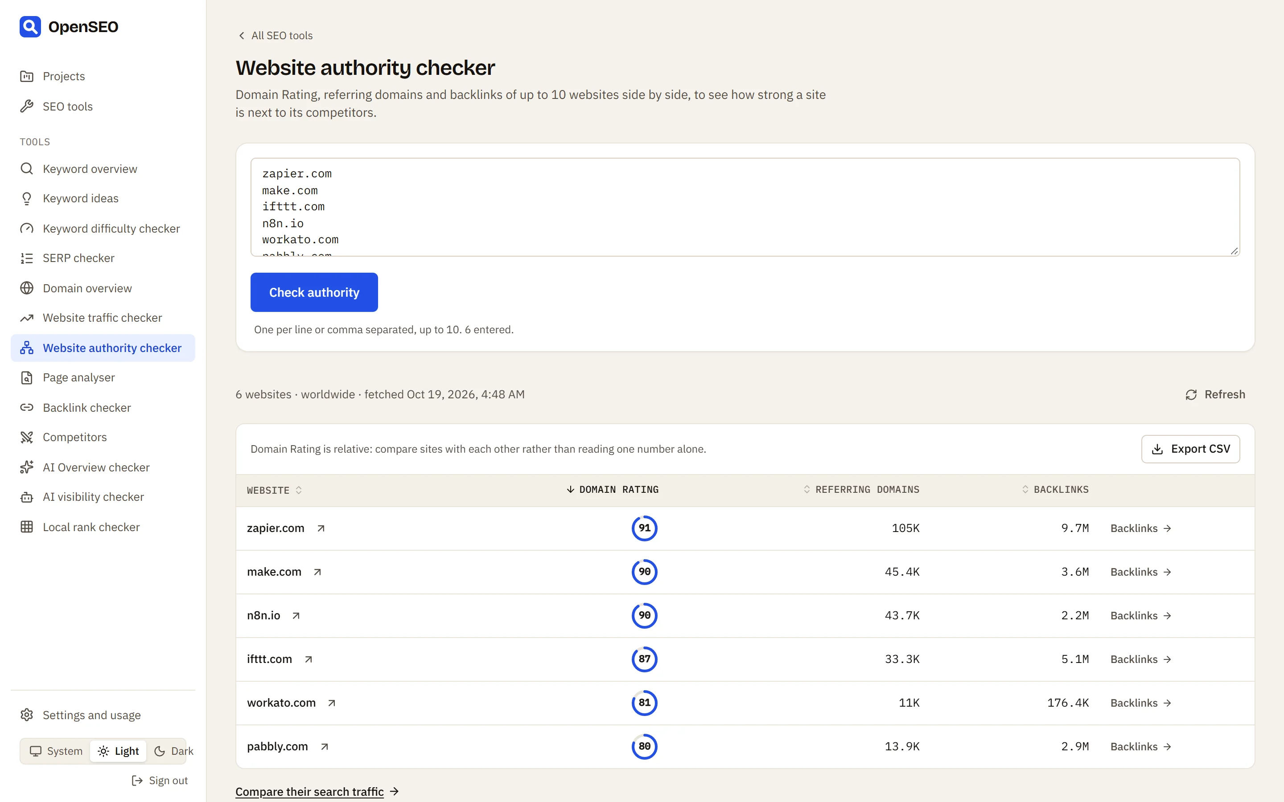Open external link icon beside ifttt.com
This screenshot has width=1284, height=802.
308,659
